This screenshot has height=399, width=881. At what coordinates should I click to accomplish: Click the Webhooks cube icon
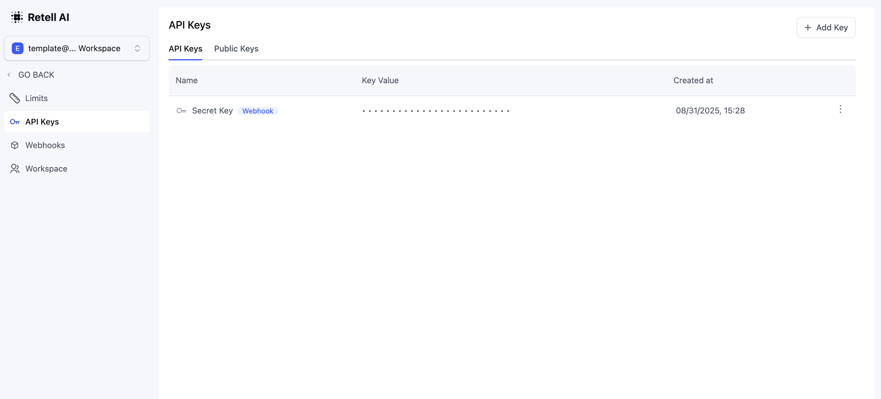point(15,145)
